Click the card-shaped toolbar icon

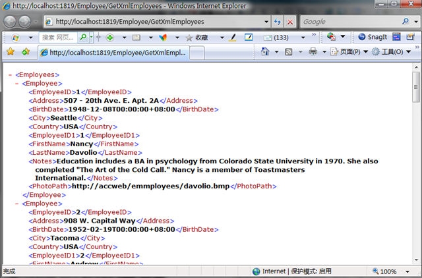coord(136,38)
